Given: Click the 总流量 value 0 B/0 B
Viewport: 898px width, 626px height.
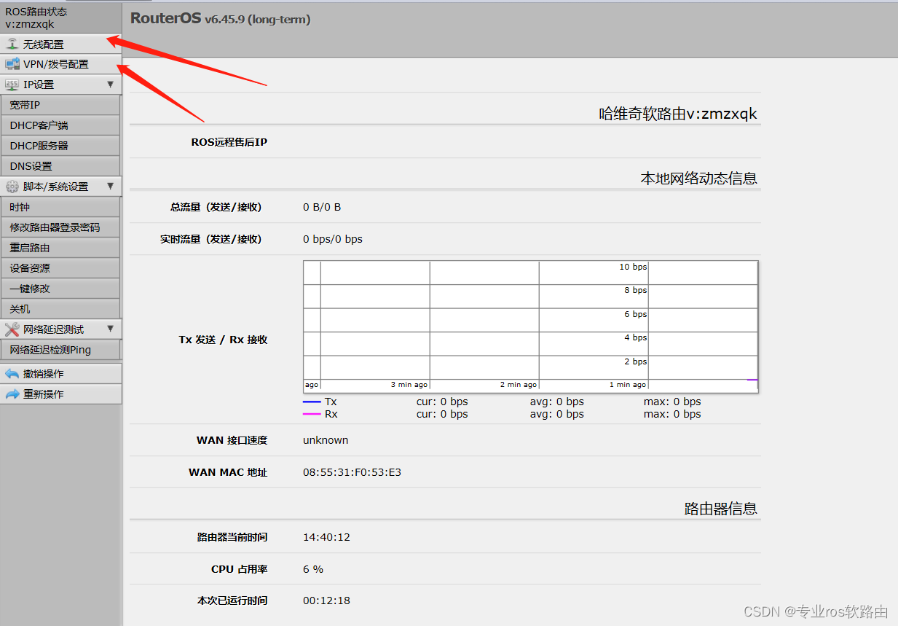Looking at the screenshot, I should (x=322, y=207).
